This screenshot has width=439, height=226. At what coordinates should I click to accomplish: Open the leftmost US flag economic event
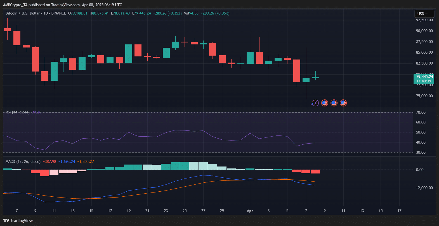[324, 103]
